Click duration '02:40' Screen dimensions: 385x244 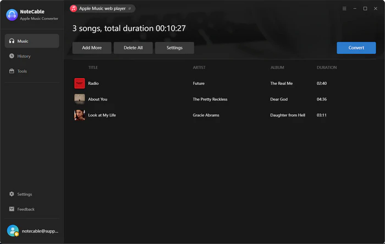322,84
